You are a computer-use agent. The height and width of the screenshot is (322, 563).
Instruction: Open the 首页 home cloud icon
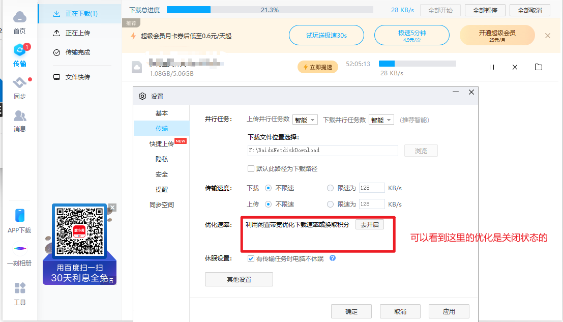coord(20,17)
